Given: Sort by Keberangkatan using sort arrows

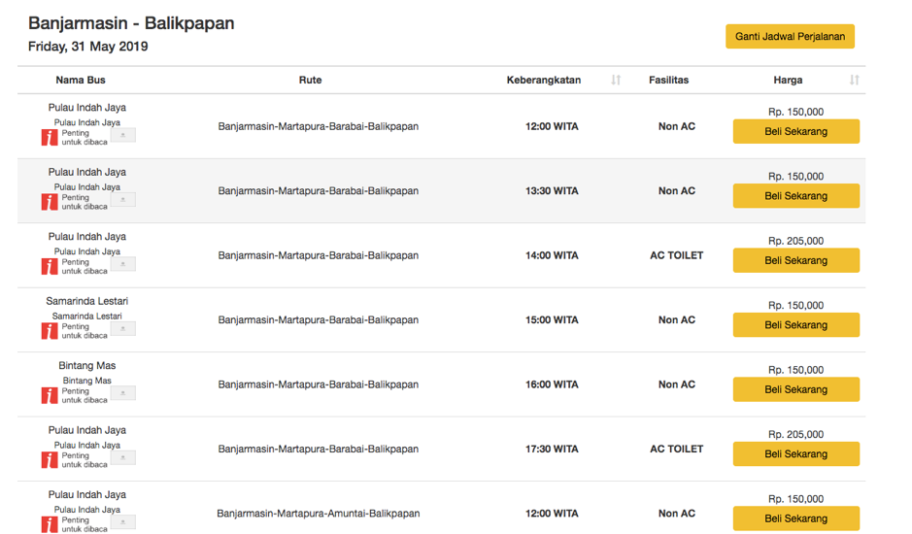Looking at the screenshot, I should (616, 80).
